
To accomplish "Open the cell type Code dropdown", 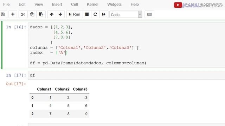I will (126, 14).
